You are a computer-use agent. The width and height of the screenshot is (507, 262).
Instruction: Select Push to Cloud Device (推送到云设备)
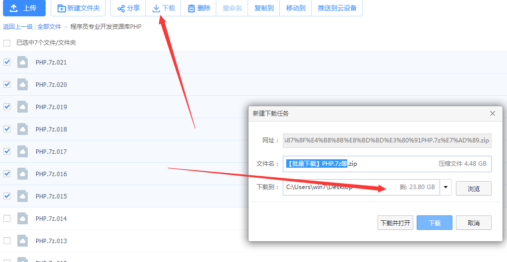pos(337,8)
